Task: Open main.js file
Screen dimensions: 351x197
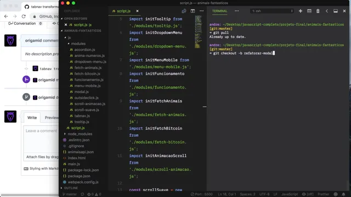Action: click(73, 164)
